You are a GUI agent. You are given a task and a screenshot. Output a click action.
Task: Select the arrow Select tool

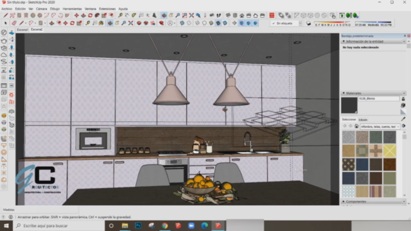click(x=5, y=23)
